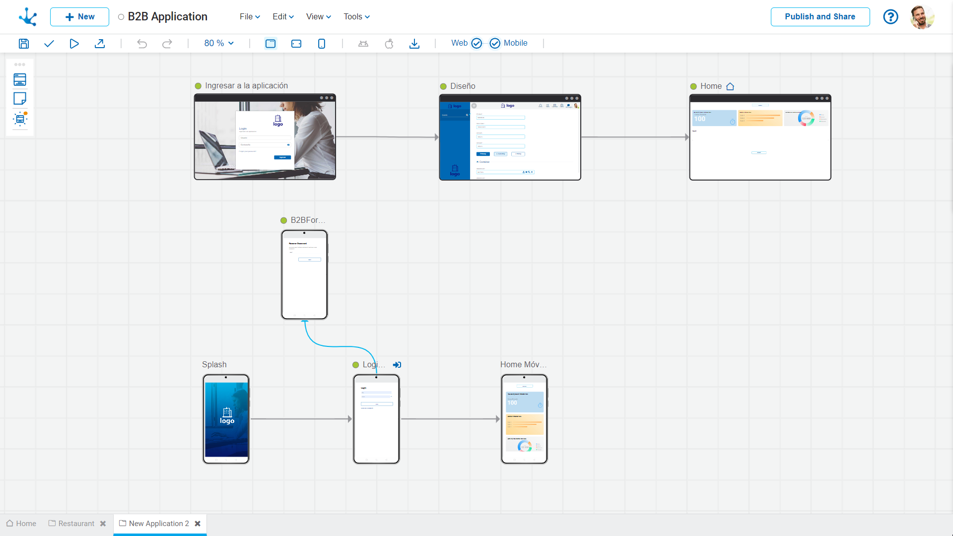Open the View menu
This screenshot has width=953, height=536.
click(318, 17)
